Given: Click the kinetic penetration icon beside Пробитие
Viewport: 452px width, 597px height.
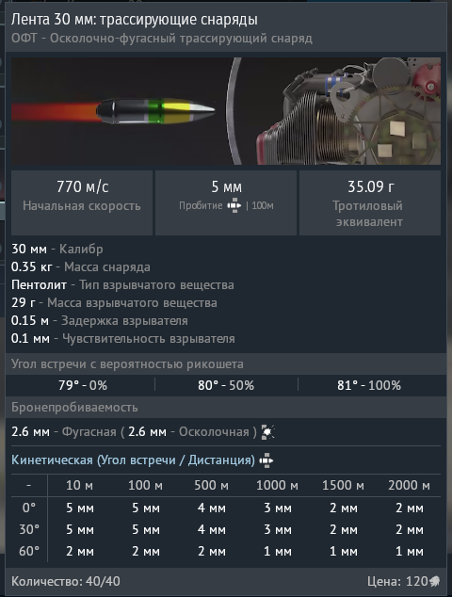Looking at the screenshot, I should point(234,205).
